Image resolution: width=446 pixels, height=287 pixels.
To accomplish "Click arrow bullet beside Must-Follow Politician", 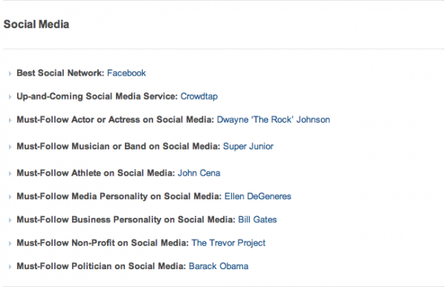I will pos(10,267).
